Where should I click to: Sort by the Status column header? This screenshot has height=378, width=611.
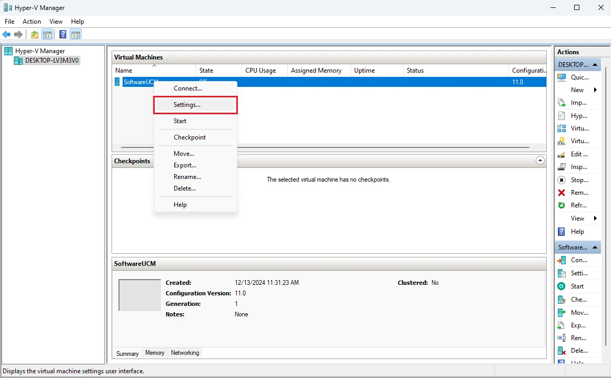456,71
